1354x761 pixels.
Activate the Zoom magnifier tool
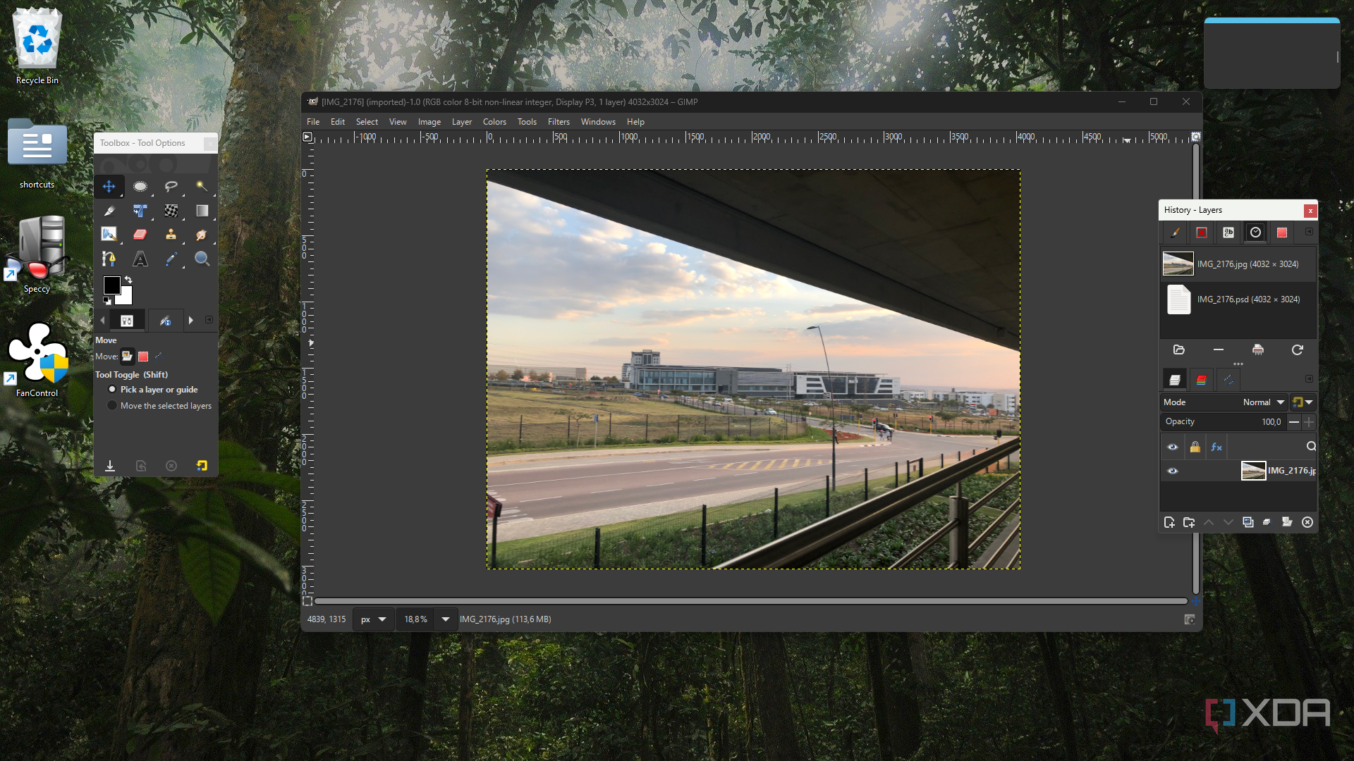(x=202, y=259)
